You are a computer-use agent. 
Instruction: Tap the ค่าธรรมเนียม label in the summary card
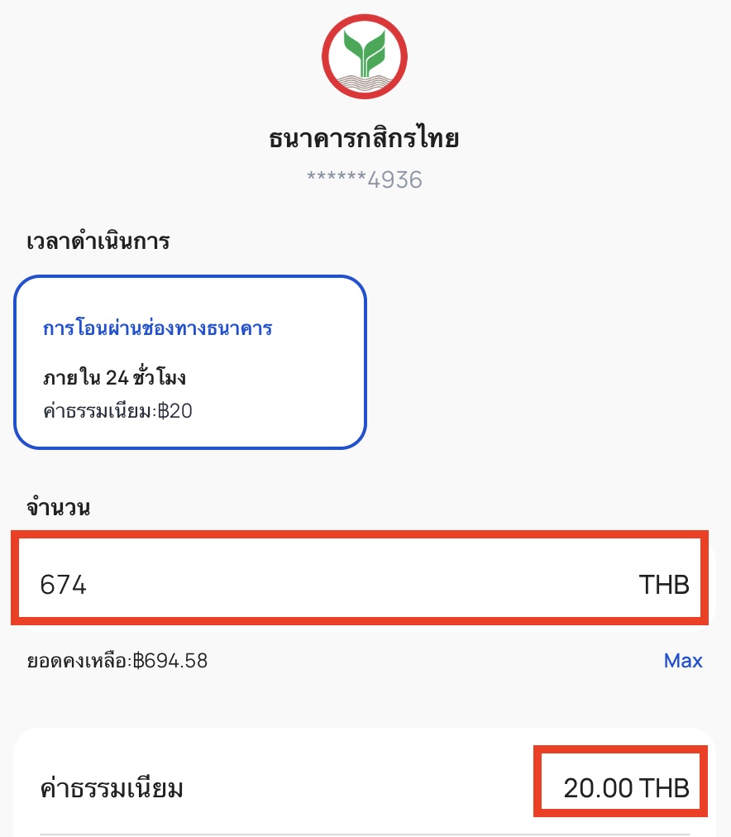pyautogui.click(x=112, y=788)
